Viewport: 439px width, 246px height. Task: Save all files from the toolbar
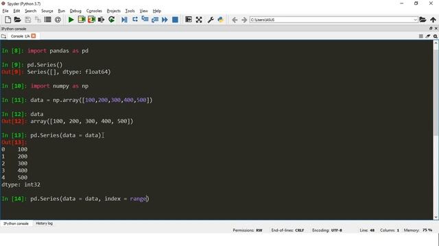pos(38,20)
